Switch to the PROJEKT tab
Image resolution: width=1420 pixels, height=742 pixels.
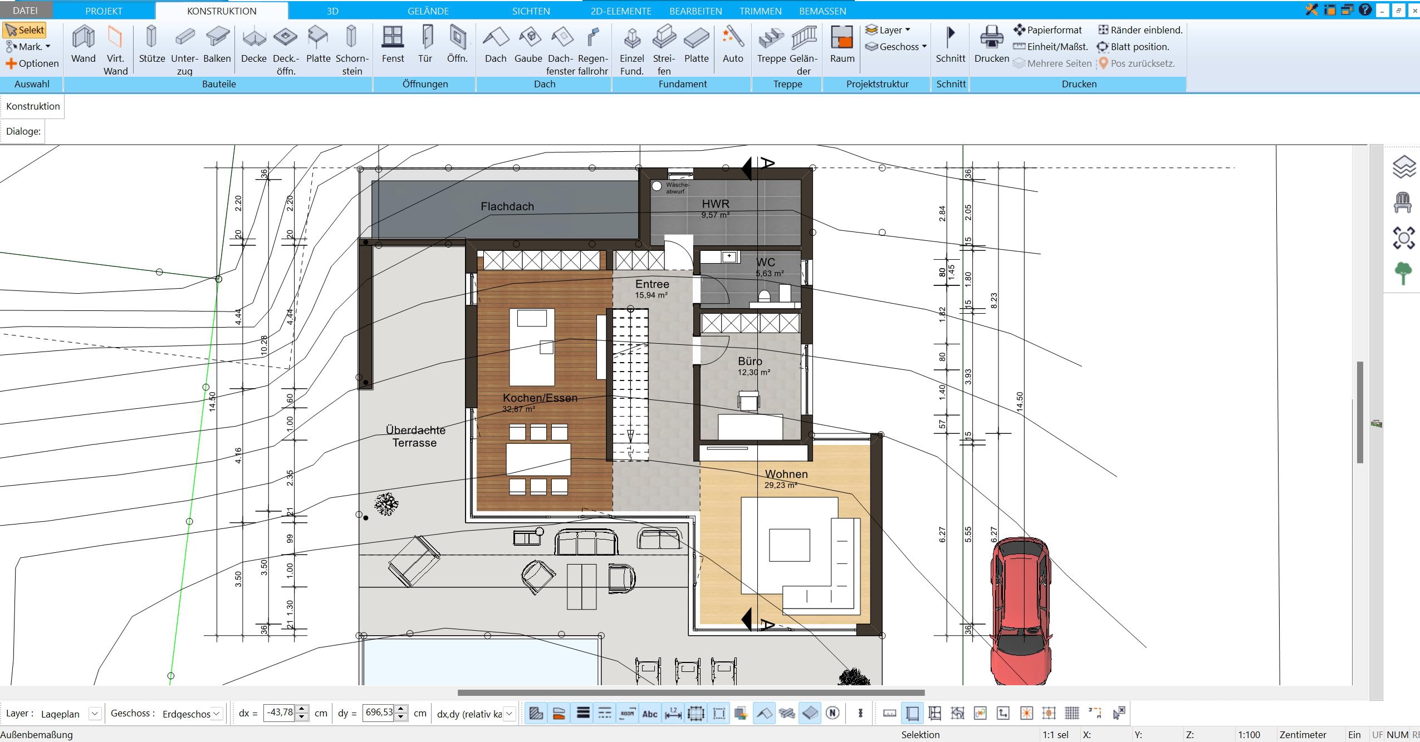(104, 11)
